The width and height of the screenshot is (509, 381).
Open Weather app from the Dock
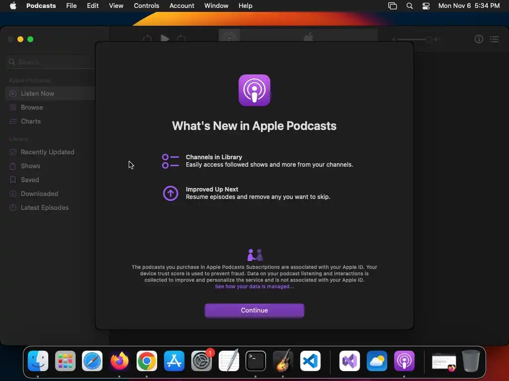coord(377,361)
